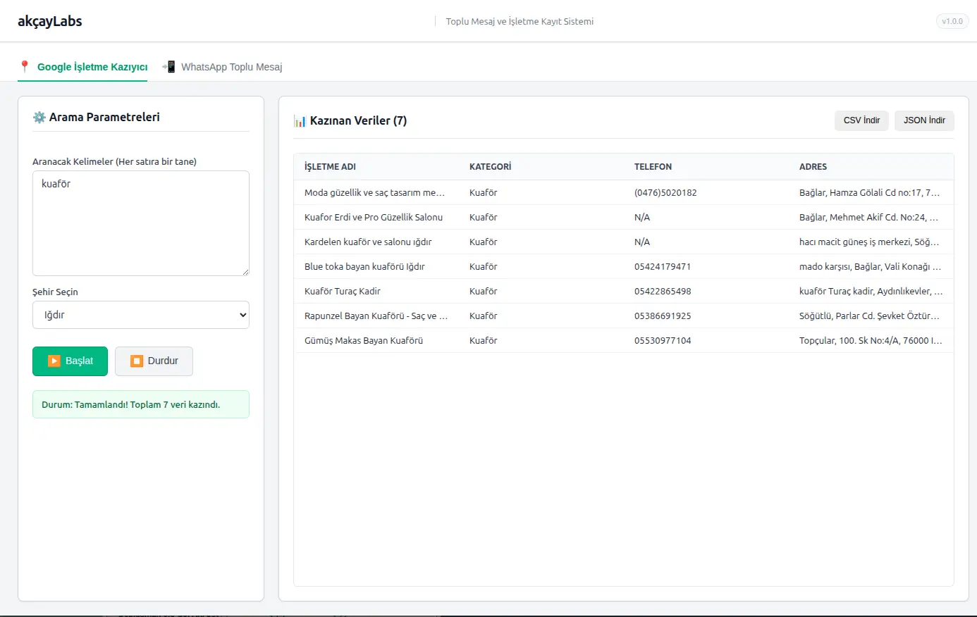Switch to WhatsApp Toplu Mesaj tab
977x617 pixels.
click(x=231, y=67)
